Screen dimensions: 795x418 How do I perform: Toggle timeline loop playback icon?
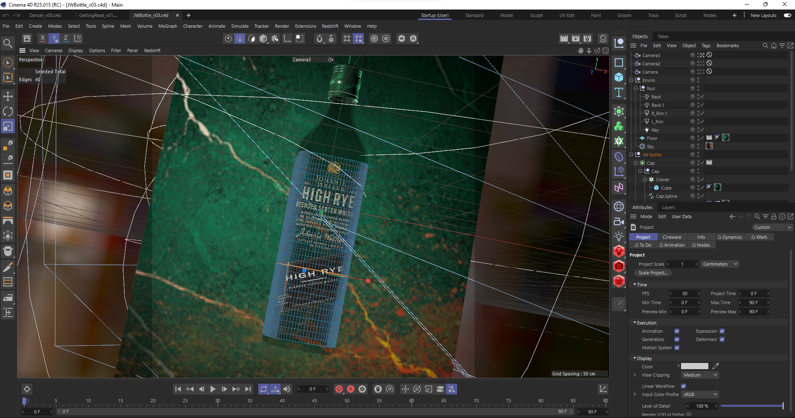click(264, 389)
